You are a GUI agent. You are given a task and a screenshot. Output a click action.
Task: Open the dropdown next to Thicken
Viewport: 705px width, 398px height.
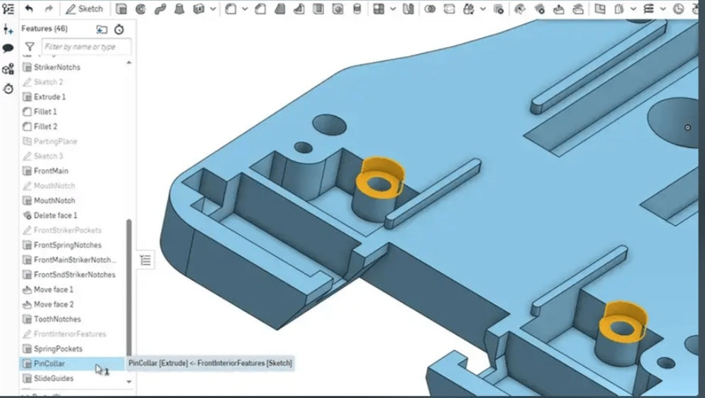pyautogui.click(x=213, y=9)
